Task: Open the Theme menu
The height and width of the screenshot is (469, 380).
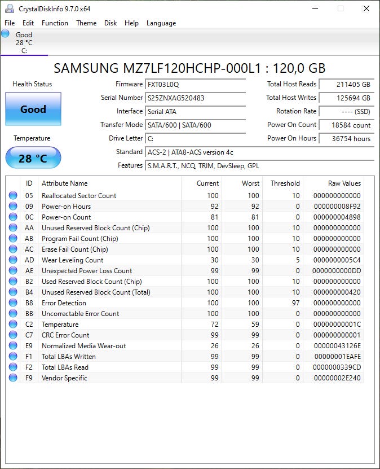Action: 86,23
